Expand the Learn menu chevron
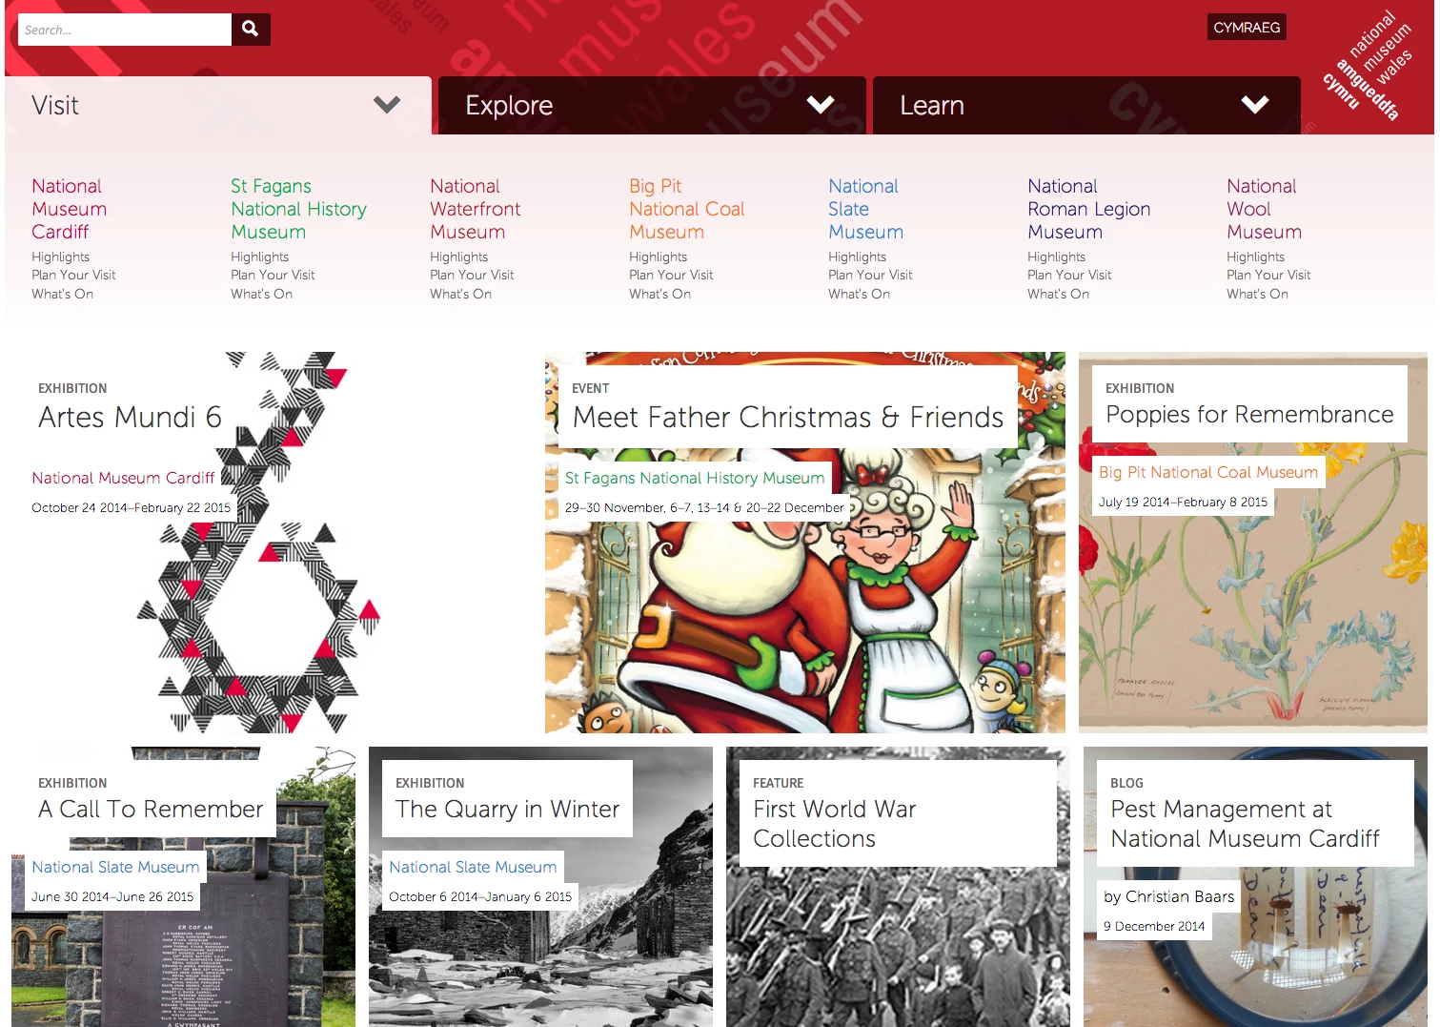 click(x=1255, y=105)
